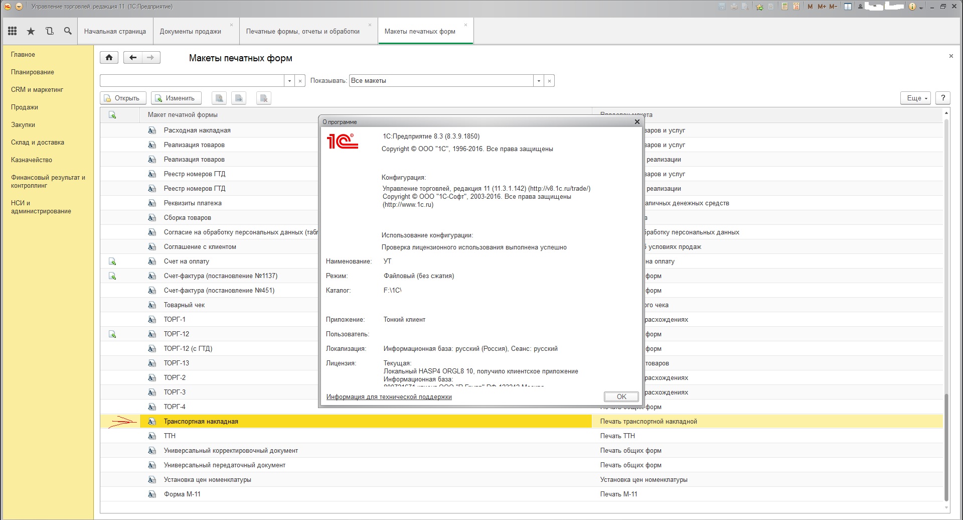The image size is (963, 520).
Task: Click the Изменить button
Action: pyautogui.click(x=176, y=98)
